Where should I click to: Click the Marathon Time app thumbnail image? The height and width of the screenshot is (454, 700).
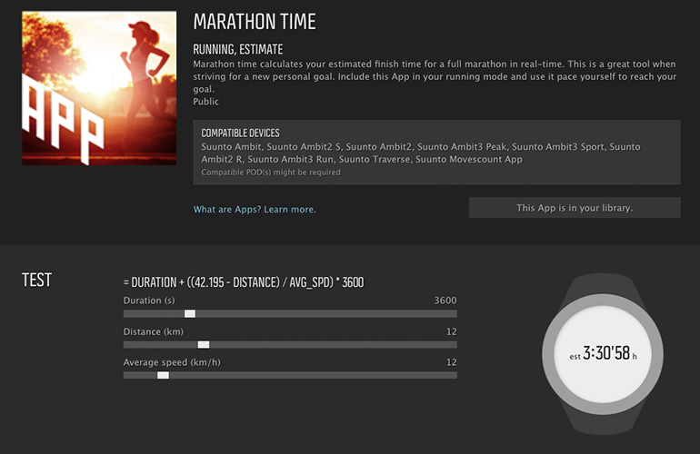click(x=99, y=88)
